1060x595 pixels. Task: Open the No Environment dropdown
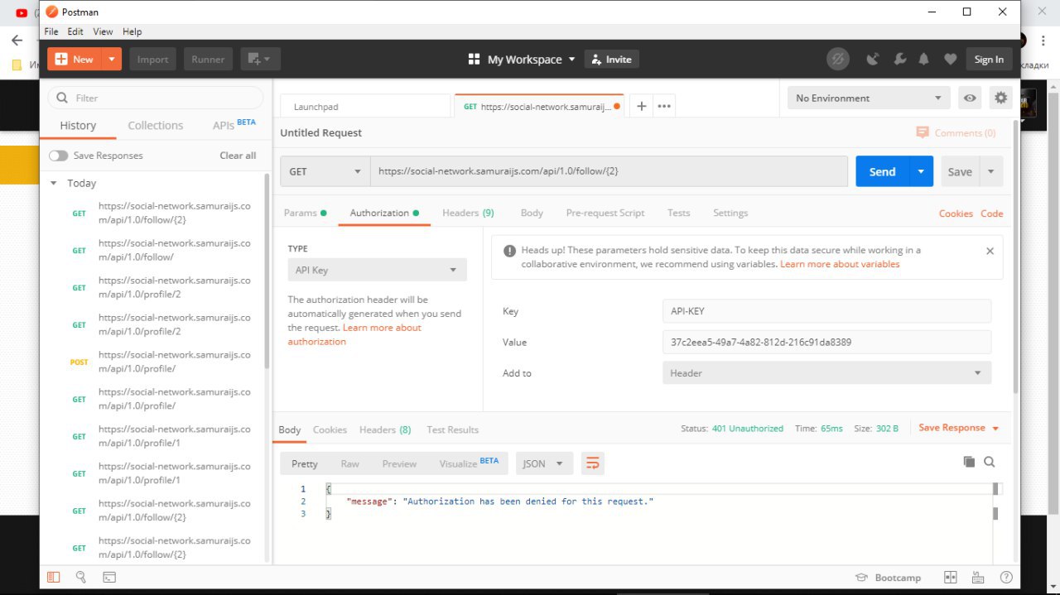click(868, 98)
